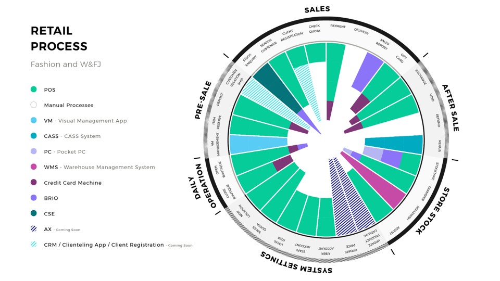Click the magenta WMS legend dot
The height and width of the screenshot is (281, 500).
click(34, 167)
